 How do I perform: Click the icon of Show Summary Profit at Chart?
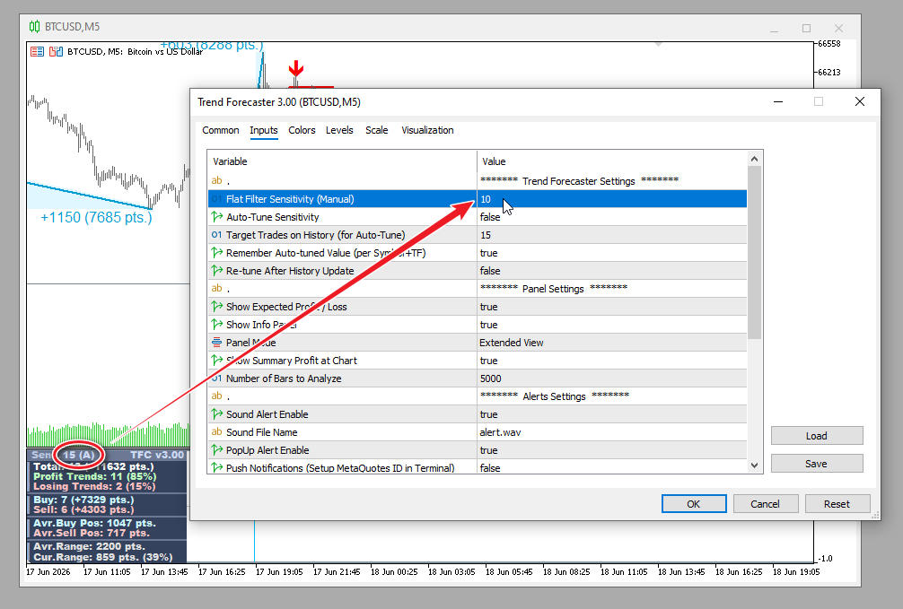[x=216, y=361]
